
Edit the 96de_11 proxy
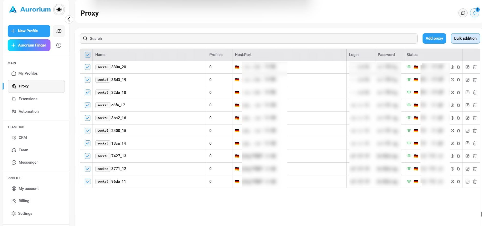coord(467,182)
